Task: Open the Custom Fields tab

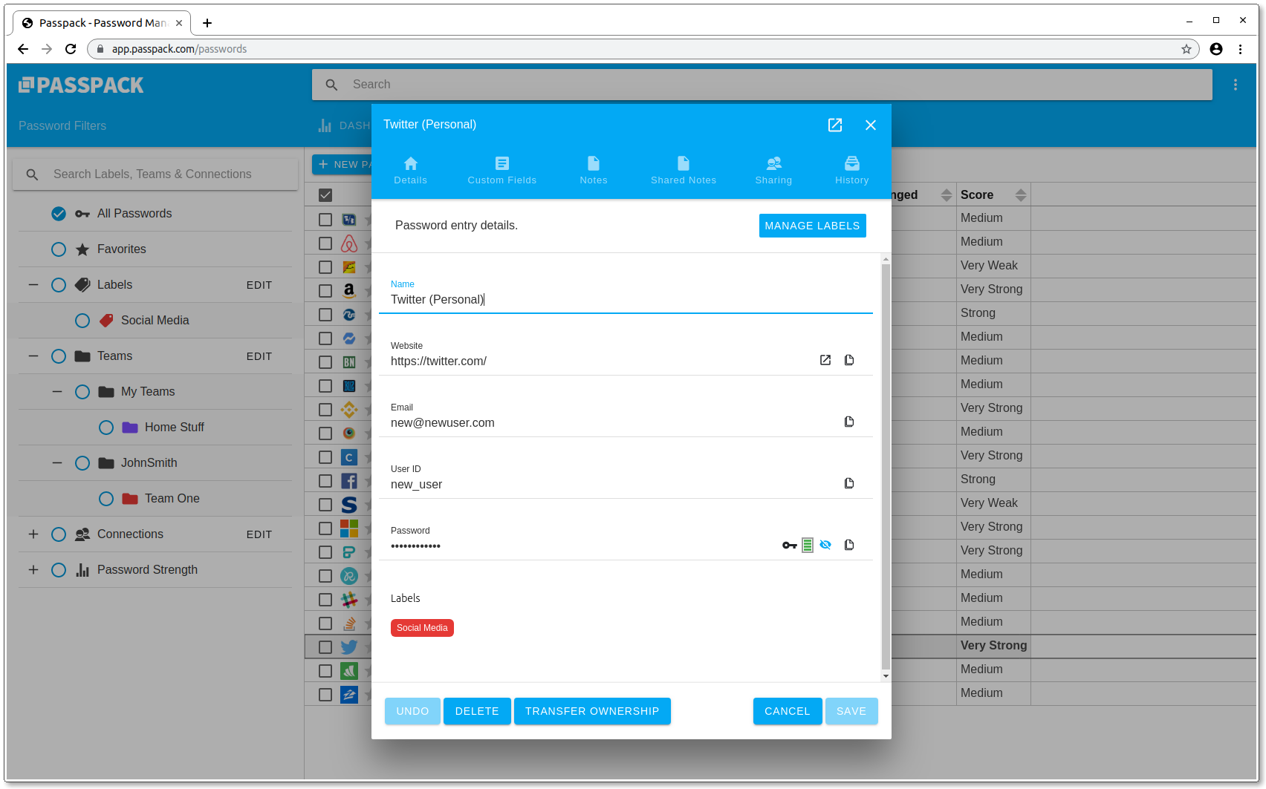Action: (502, 170)
